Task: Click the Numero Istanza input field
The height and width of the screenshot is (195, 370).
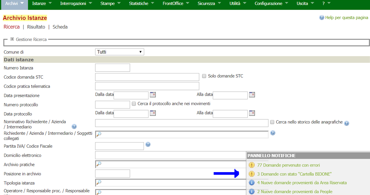Action: pos(113,68)
